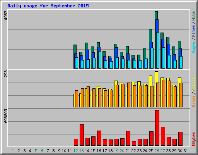Click the green weekend day label 20
The width and height of the screenshot is (198, 155).
click(122, 151)
